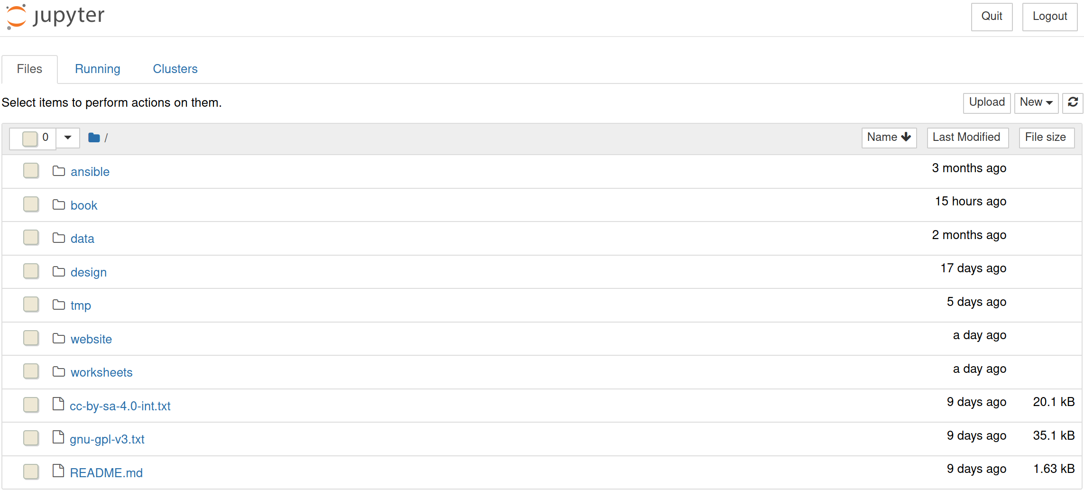The height and width of the screenshot is (490, 1084).
Task: Check the cc-by-sa-4.0-int.txt row checkbox
Action: click(x=31, y=405)
